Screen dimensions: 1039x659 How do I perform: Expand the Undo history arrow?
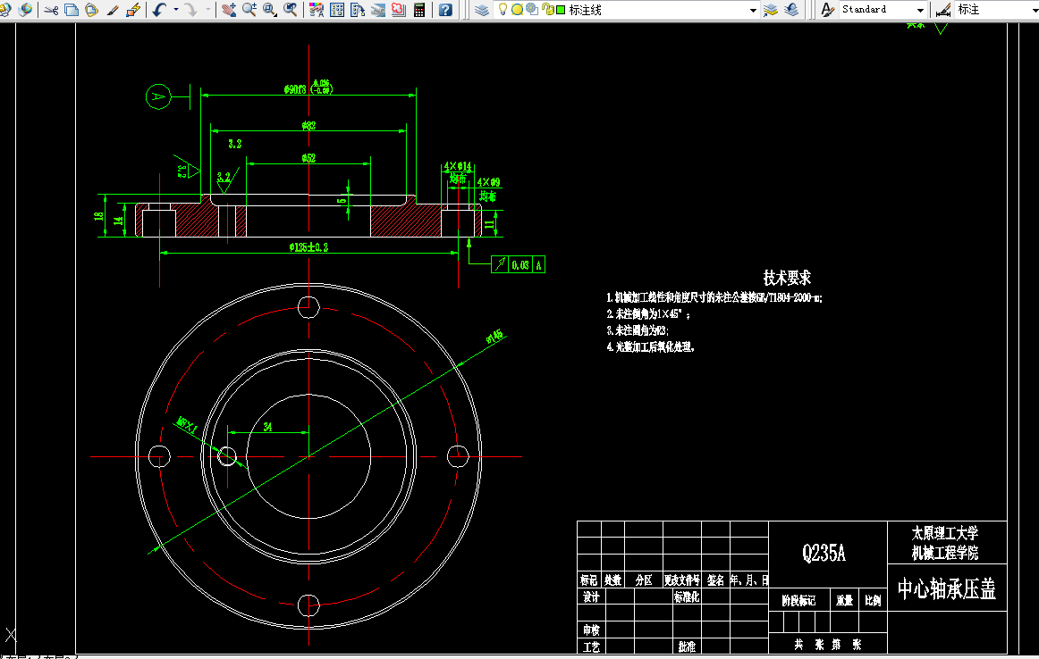174,9
